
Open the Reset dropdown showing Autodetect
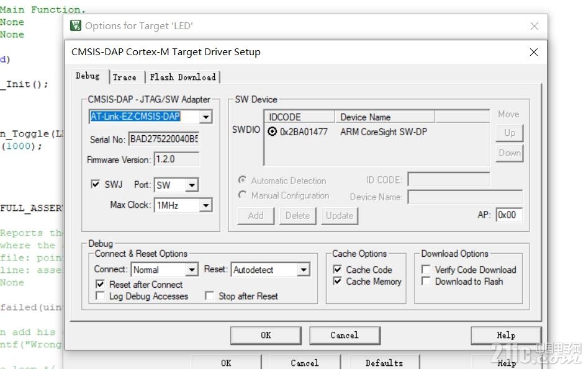click(x=304, y=270)
